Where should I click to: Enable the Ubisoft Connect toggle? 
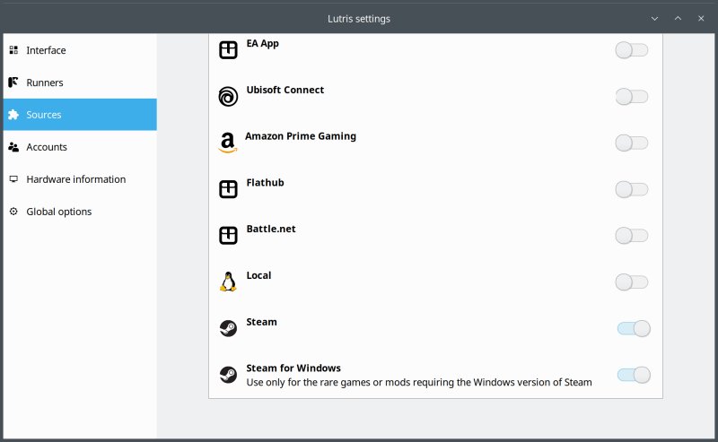[632, 97]
